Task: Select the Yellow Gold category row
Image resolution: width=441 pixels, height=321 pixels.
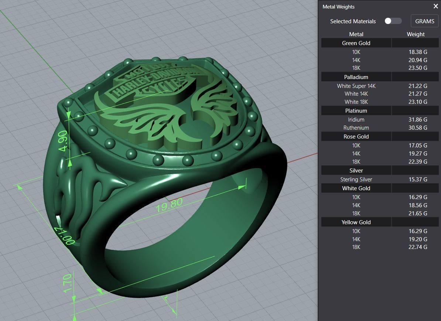Action: point(380,222)
